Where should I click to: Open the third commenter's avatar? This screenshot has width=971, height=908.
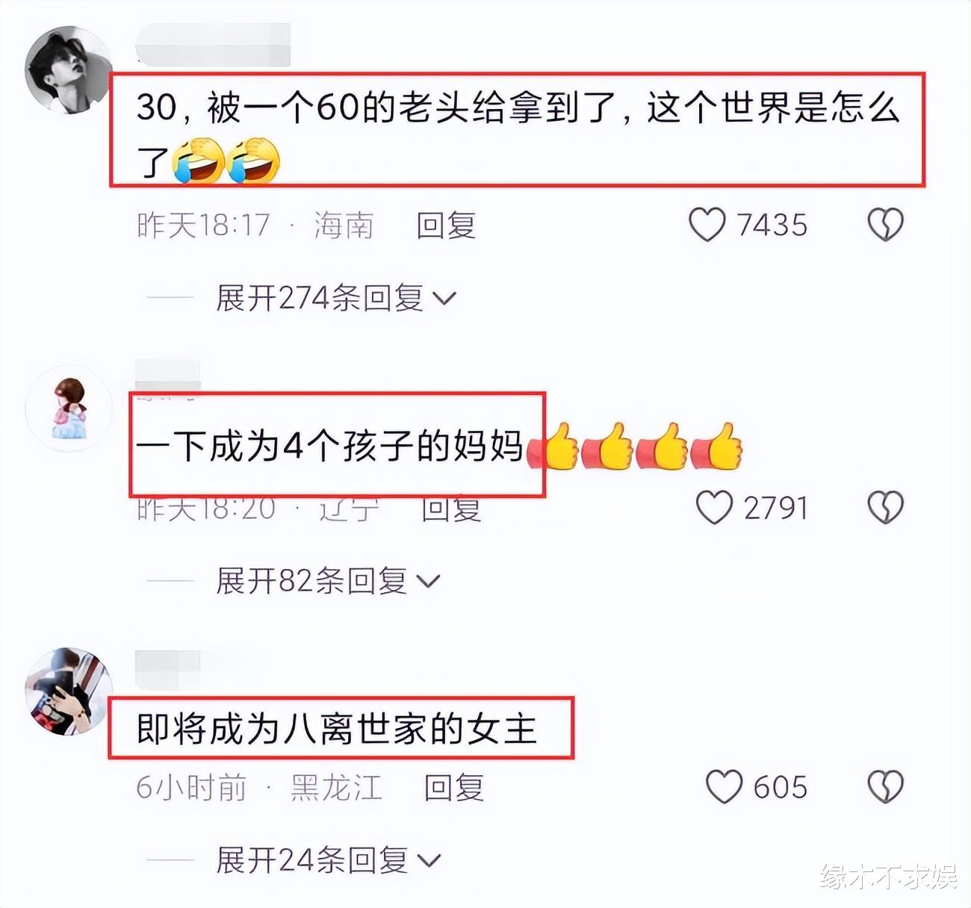pyautogui.click(x=68, y=691)
